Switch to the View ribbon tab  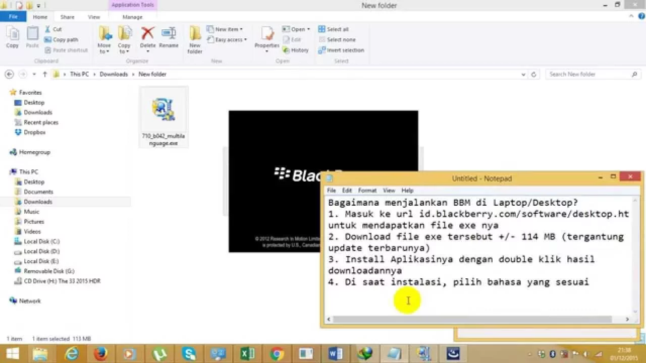coord(94,17)
